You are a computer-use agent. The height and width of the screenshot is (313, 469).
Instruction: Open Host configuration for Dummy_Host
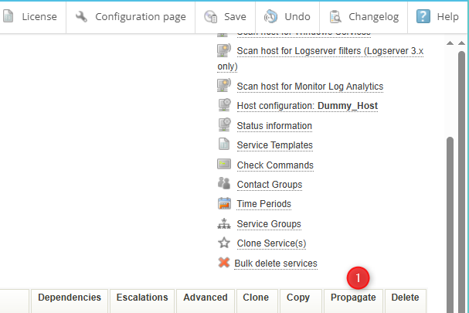pos(307,106)
